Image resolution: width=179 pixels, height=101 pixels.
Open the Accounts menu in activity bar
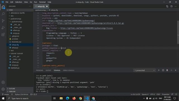[3, 82]
